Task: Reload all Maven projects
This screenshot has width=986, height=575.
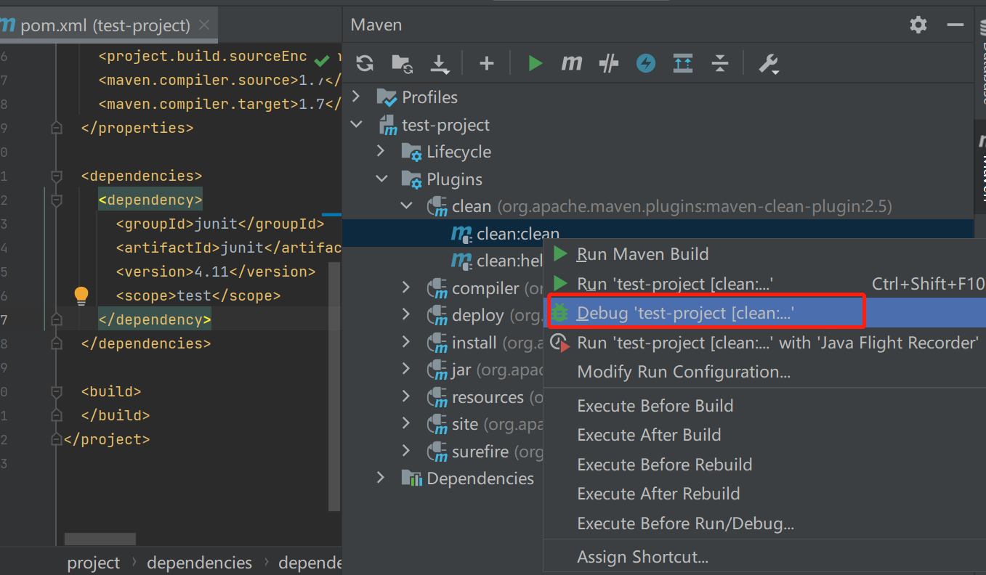Action: click(365, 64)
